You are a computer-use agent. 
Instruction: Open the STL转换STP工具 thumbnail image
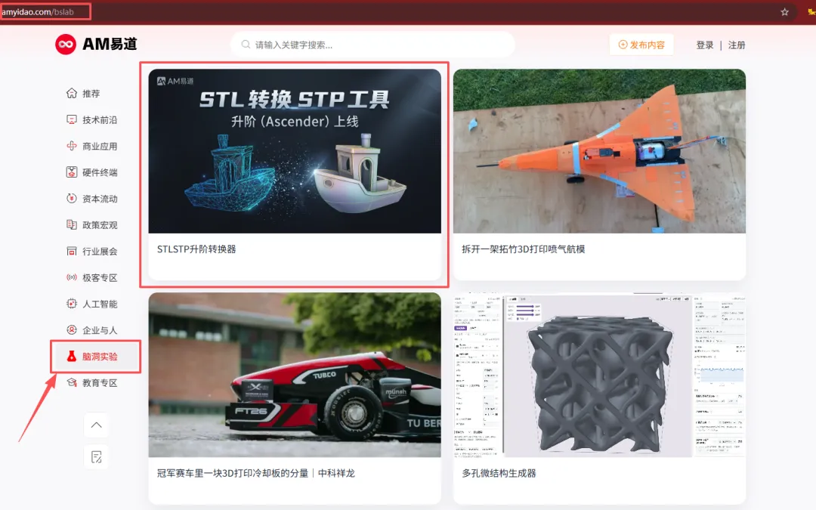point(295,151)
